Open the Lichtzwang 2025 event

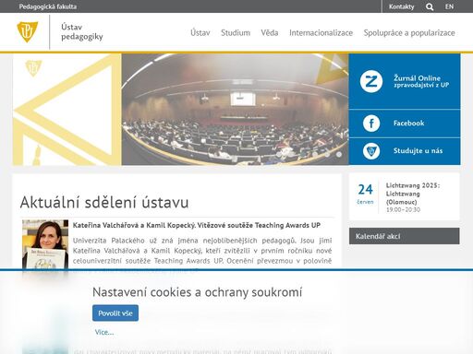[x=413, y=194]
